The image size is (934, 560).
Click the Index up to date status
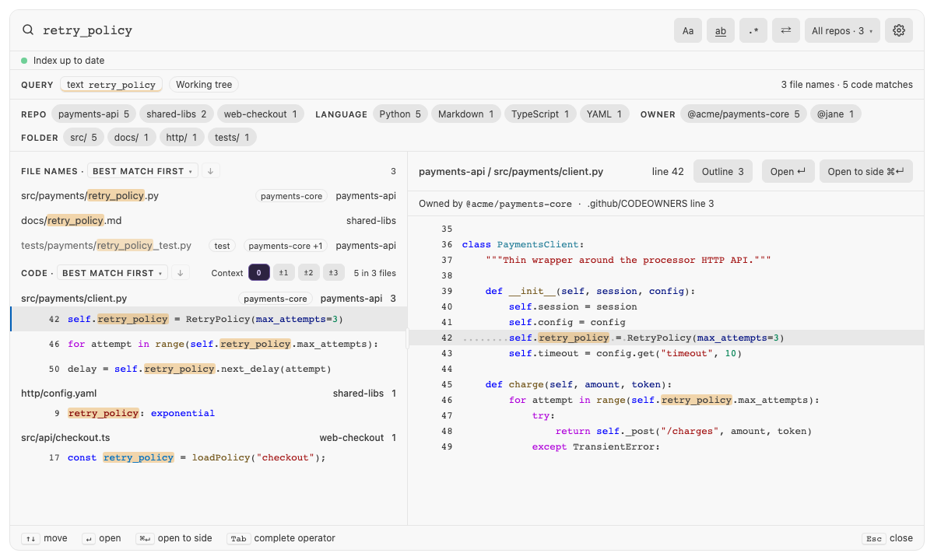(x=62, y=61)
